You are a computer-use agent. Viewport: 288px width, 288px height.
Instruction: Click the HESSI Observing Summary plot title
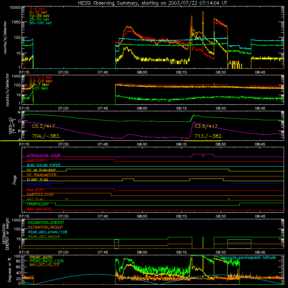152,3
